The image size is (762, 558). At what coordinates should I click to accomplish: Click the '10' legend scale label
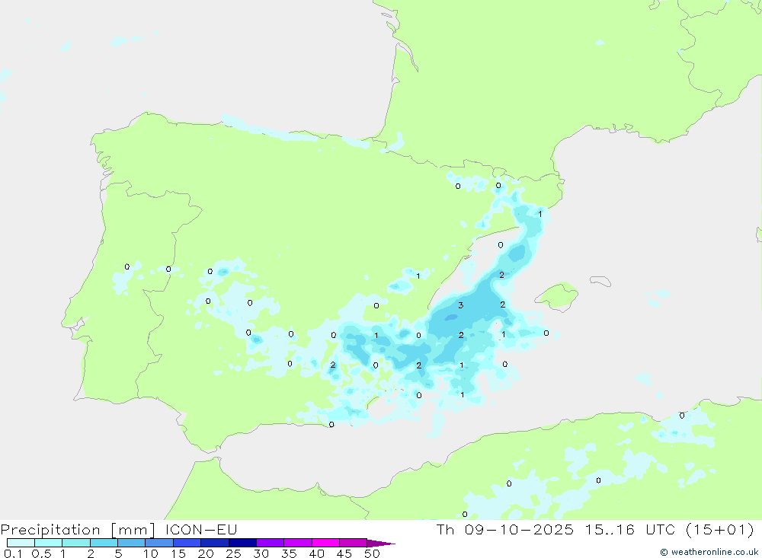(151, 553)
